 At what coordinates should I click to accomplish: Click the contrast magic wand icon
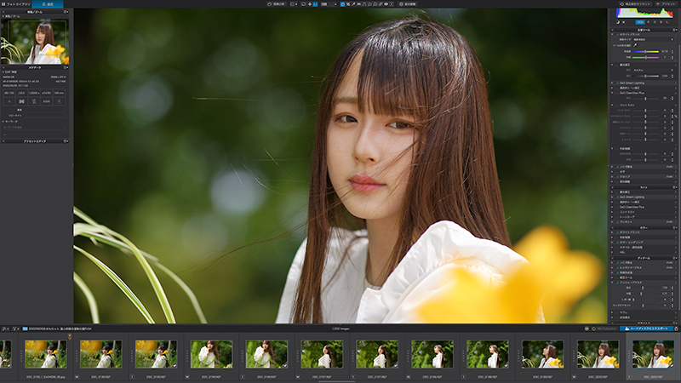click(676, 117)
